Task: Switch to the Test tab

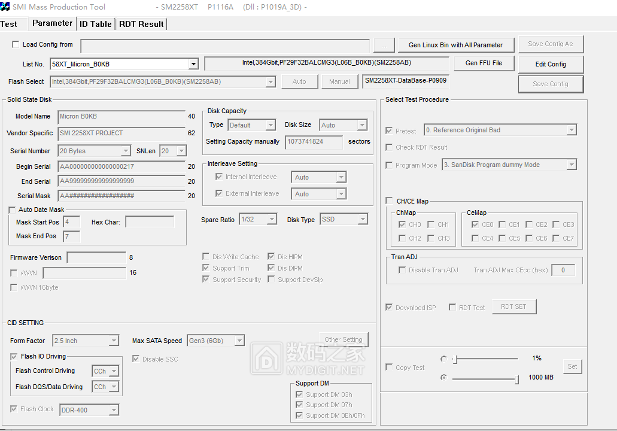Action: 8,24
